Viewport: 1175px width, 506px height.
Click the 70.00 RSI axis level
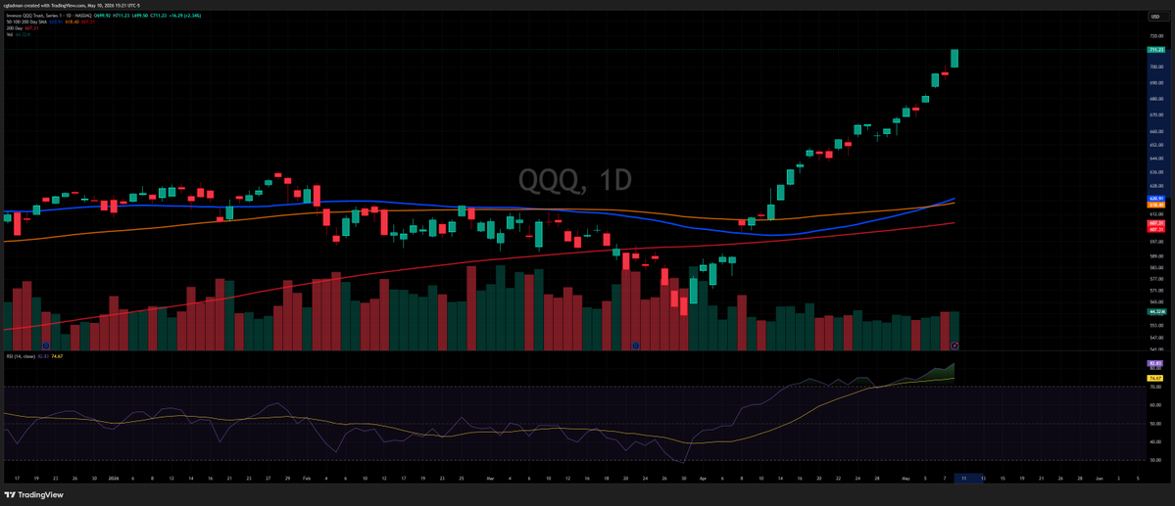tap(1154, 387)
